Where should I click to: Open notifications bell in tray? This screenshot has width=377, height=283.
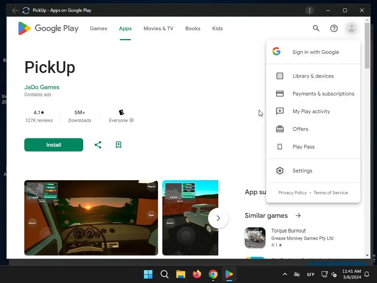(x=367, y=274)
